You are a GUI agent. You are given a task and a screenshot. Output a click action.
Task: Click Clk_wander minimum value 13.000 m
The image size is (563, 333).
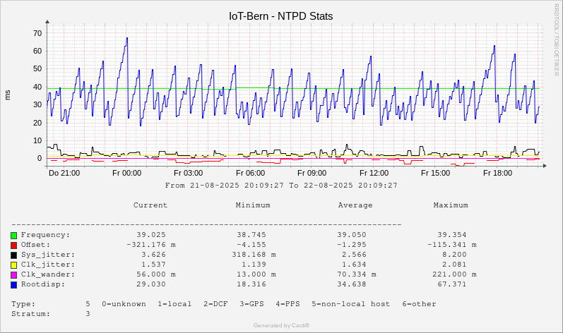point(256,274)
